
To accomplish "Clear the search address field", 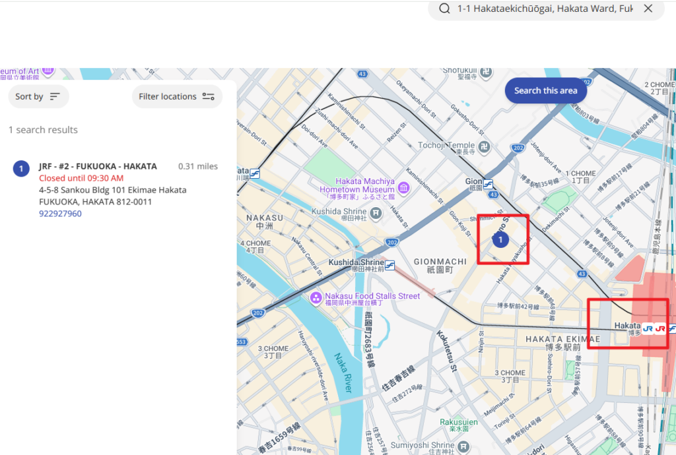I will coord(648,9).
